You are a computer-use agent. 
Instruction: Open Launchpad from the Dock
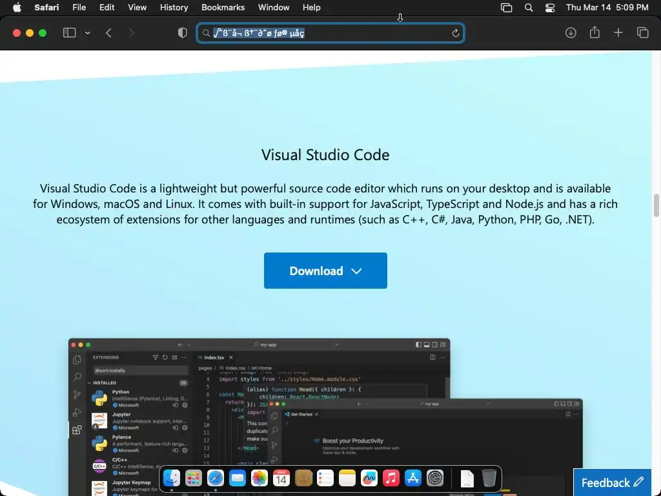[x=194, y=479]
